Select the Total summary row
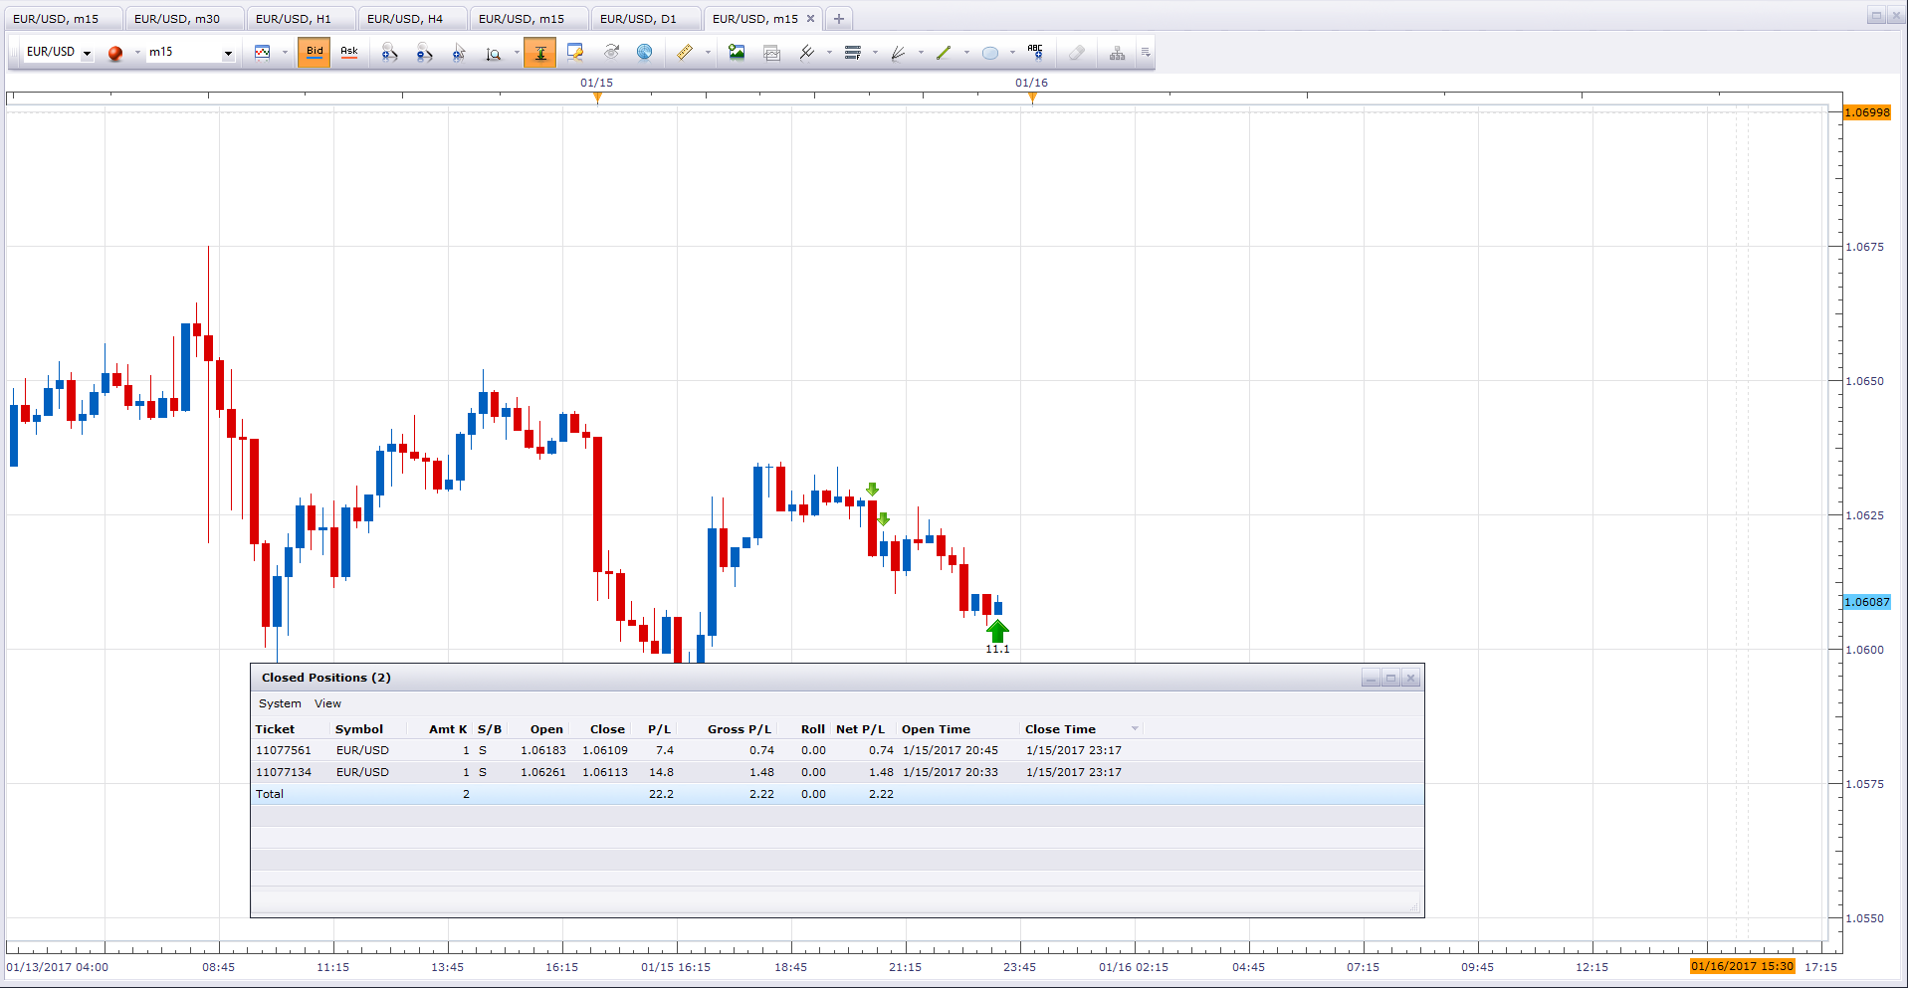The width and height of the screenshot is (1908, 988). tap(836, 794)
